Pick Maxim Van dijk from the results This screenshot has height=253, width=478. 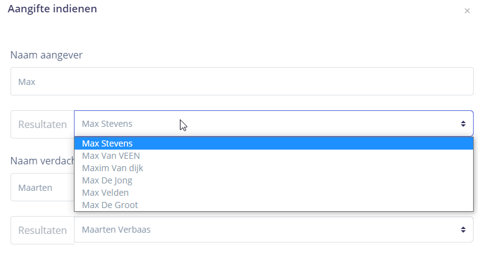point(112,168)
